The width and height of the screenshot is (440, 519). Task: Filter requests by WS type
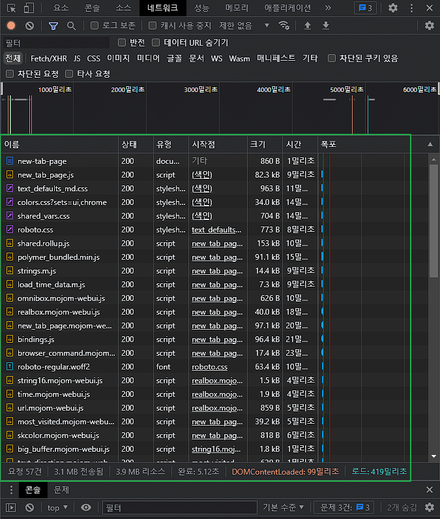tap(216, 59)
